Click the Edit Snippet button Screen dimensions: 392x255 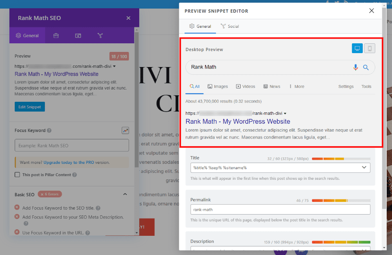29,107
